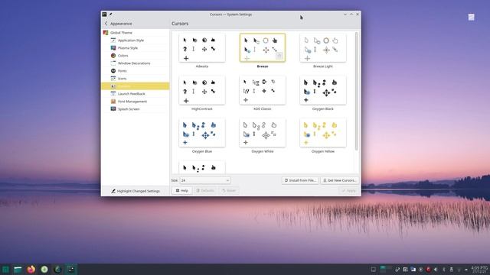Open the volume control in system tray
The image size is (490, 275).
436,270
